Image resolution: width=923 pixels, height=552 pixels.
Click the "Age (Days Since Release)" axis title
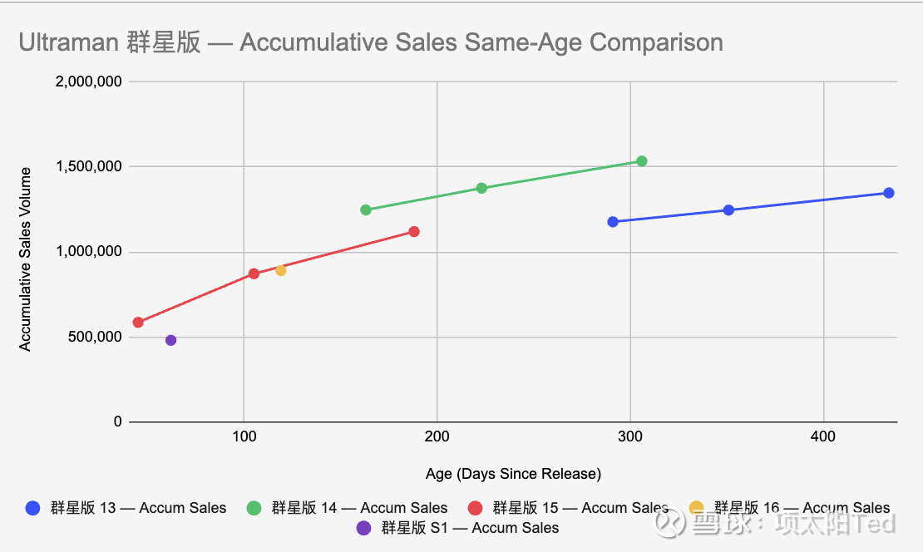click(513, 474)
